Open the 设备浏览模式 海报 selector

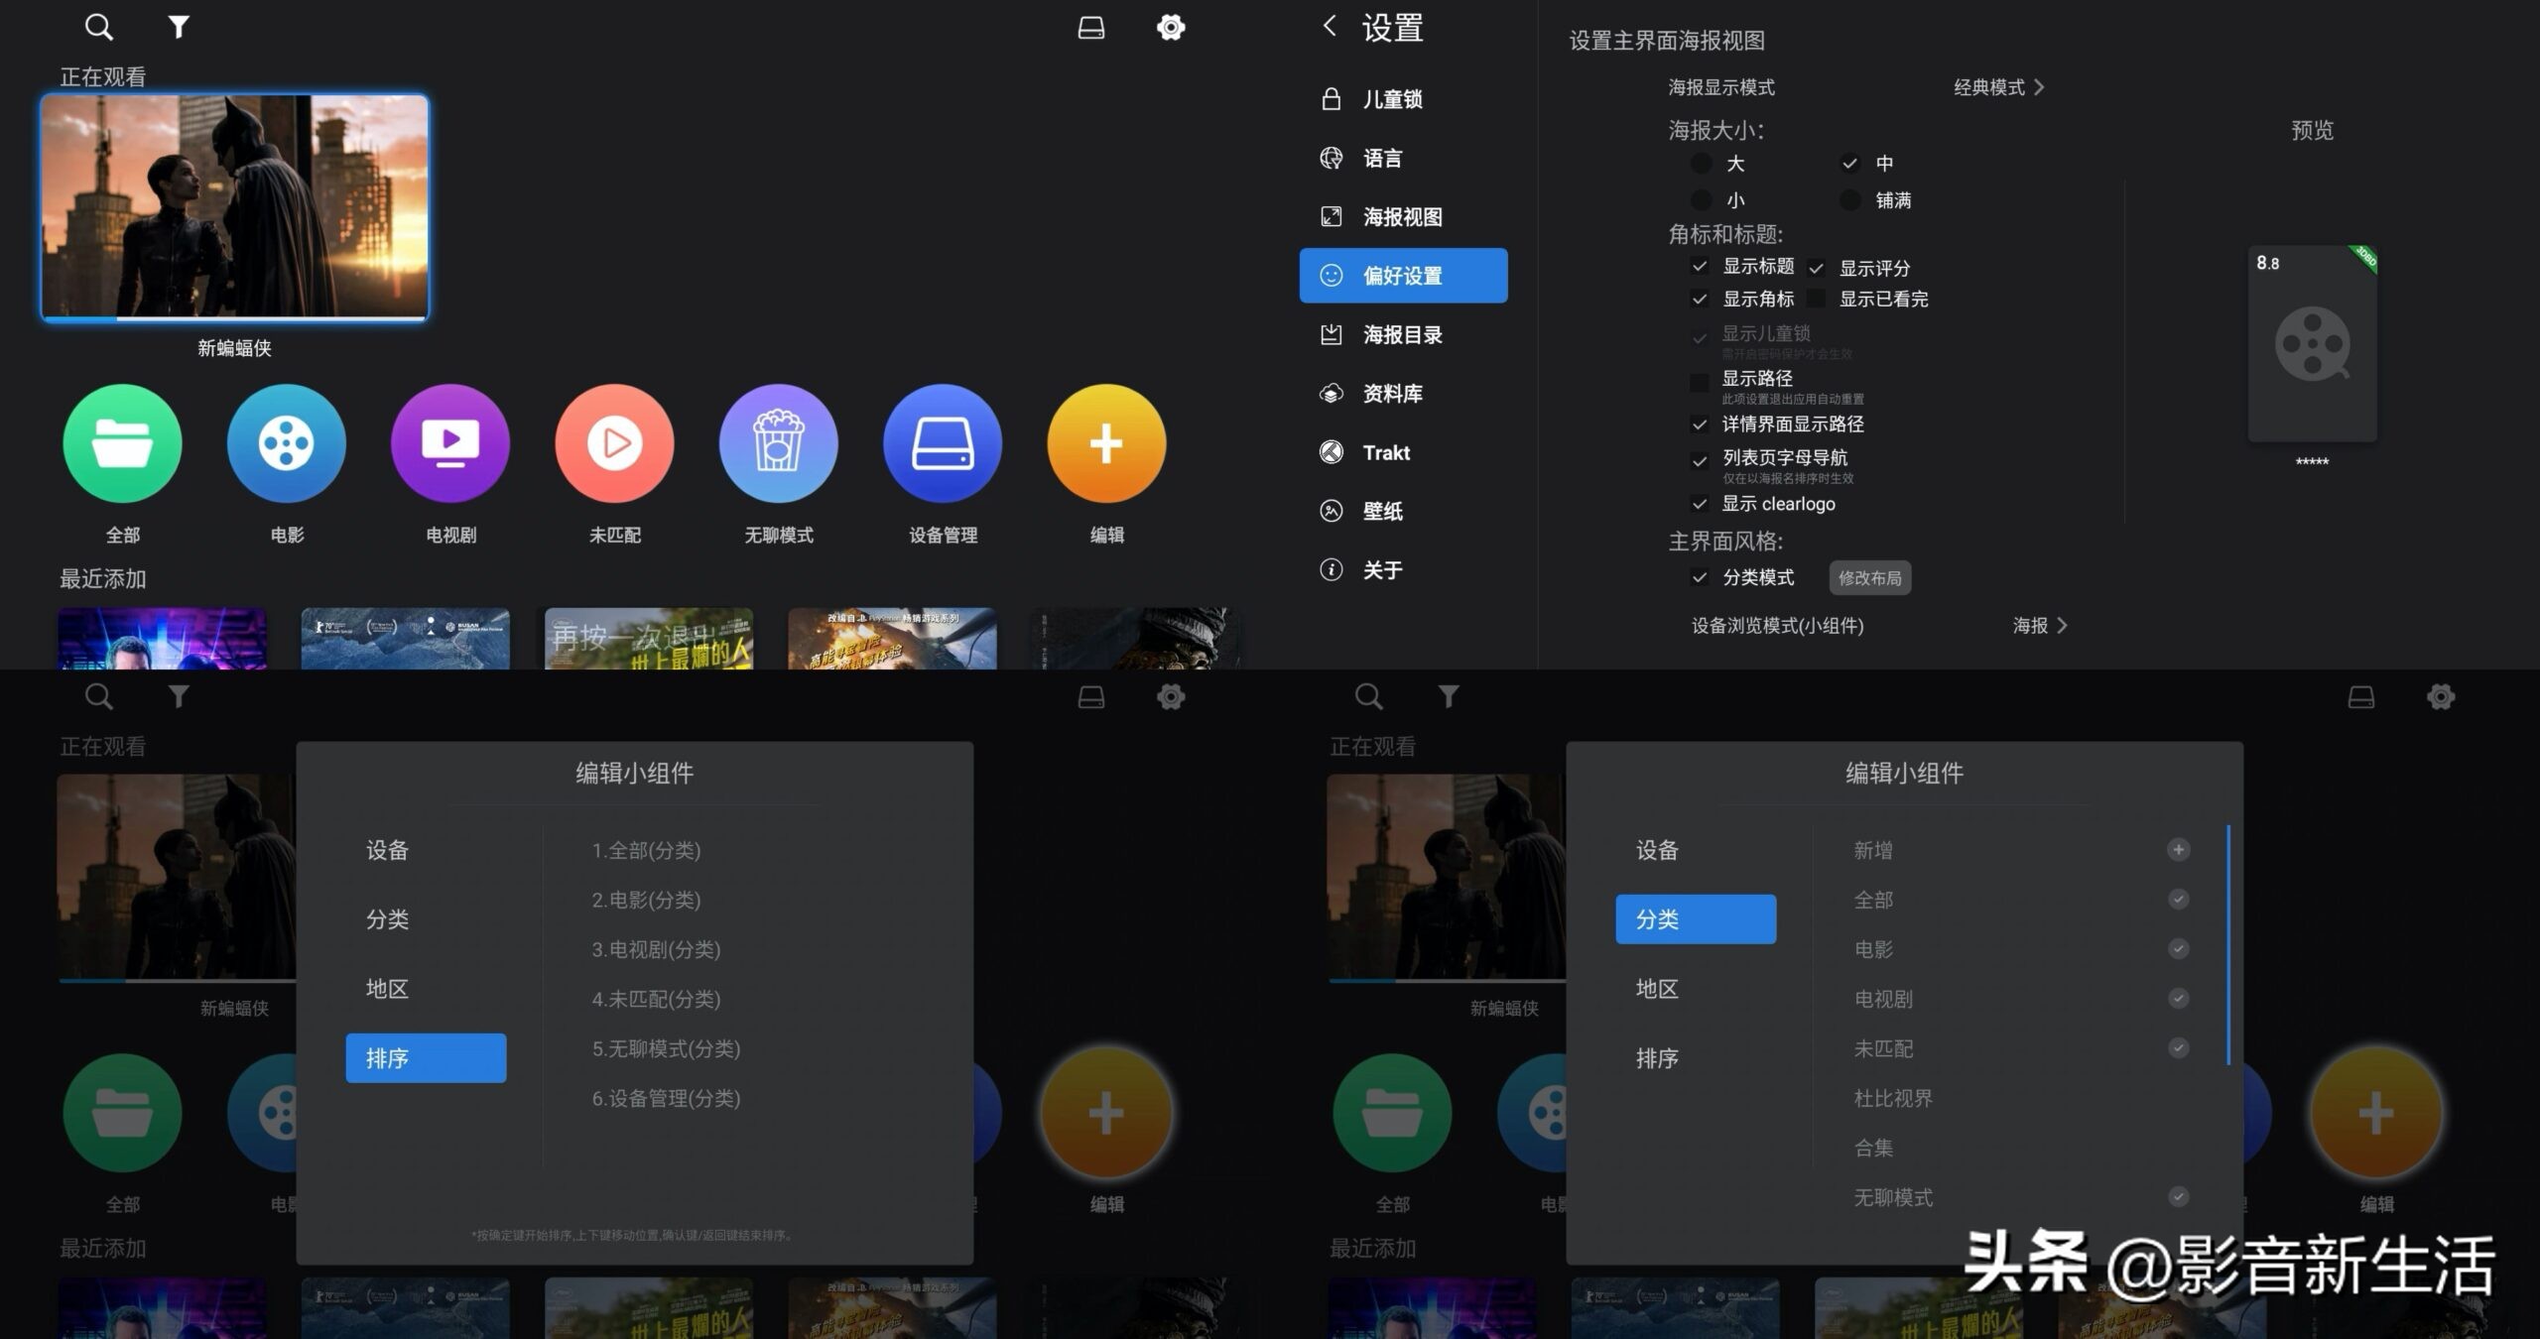[x=2040, y=626]
